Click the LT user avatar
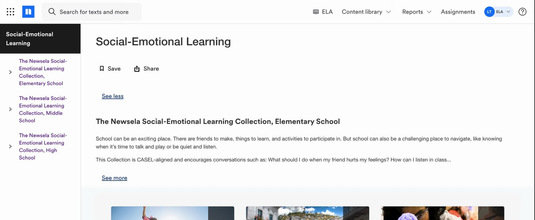Screen dimensions: 535x220 click(489, 12)
